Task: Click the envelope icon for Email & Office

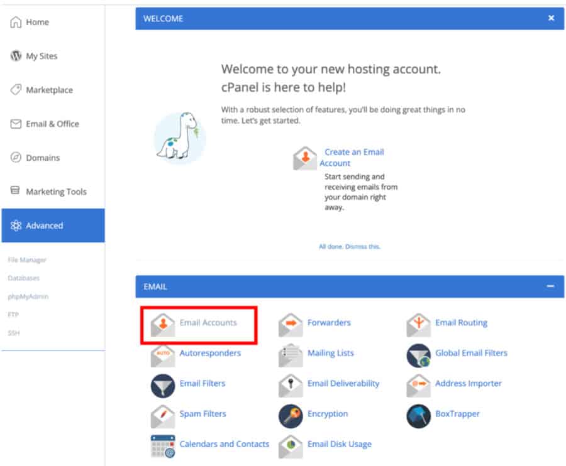Action: tap(16, 124)
